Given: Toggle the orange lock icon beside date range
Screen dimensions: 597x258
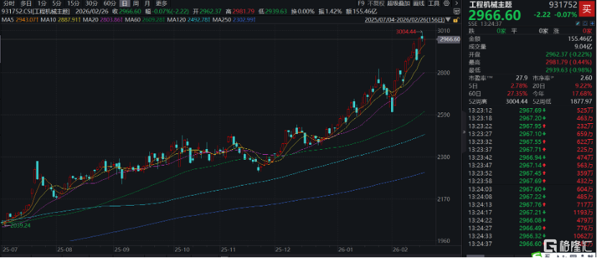Looking at the screenshot, I should (x=456, y=20).
